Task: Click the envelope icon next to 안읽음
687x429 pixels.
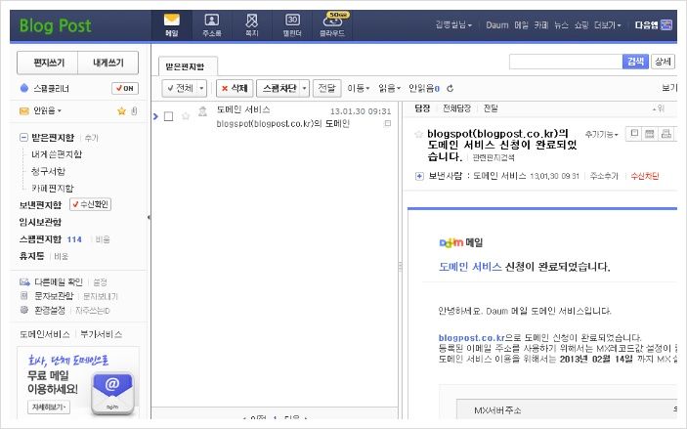Action: pyautogui.click(x=24, y=110)
